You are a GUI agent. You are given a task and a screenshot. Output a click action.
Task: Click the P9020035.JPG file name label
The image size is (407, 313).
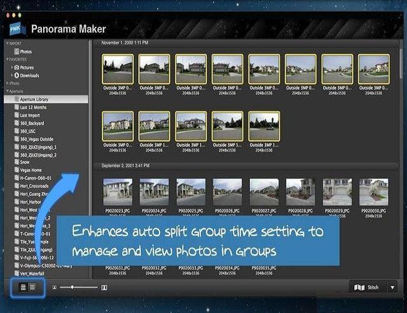(264, 268)
